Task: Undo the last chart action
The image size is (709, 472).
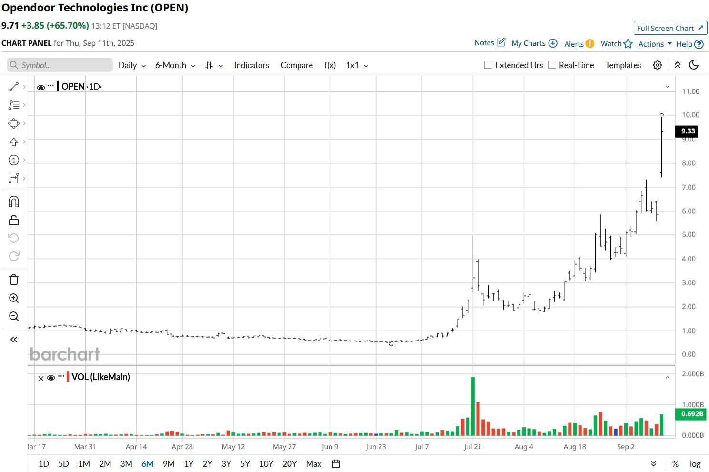Action: [x=14, y=238]
